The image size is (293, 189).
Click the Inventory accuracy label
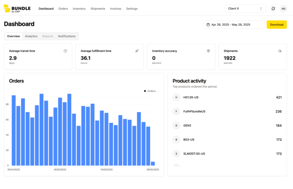(x=165, y=51)
